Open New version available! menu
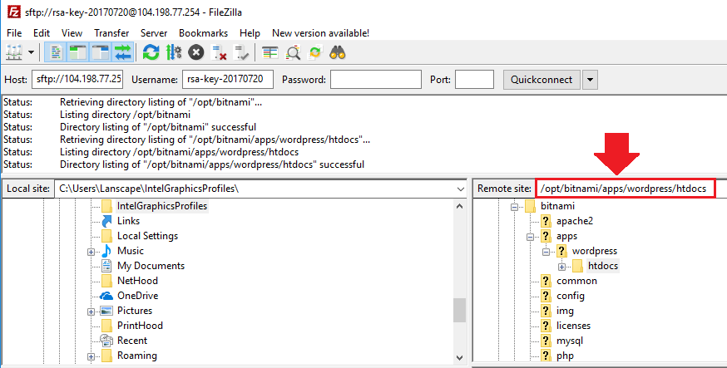 pyautogui.click(x=320, y=33)
